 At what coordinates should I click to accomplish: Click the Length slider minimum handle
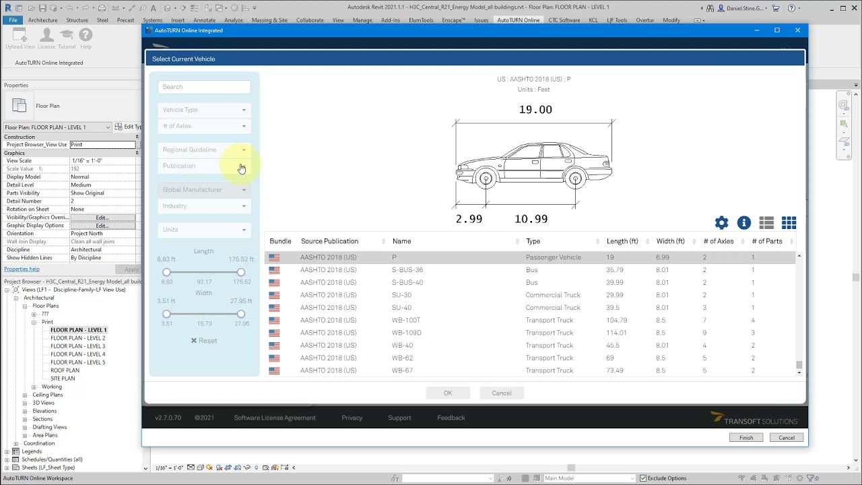pos(166,272)
